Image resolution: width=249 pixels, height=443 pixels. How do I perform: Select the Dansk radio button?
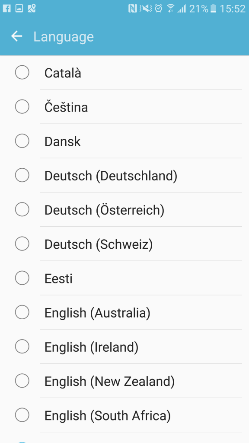(22, 141)
